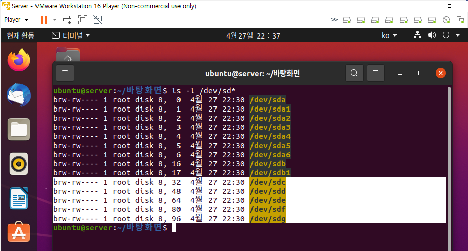Viewport: 468px width, 251px height.
Task: Click the power icon in the top bar
Action: 446,35
